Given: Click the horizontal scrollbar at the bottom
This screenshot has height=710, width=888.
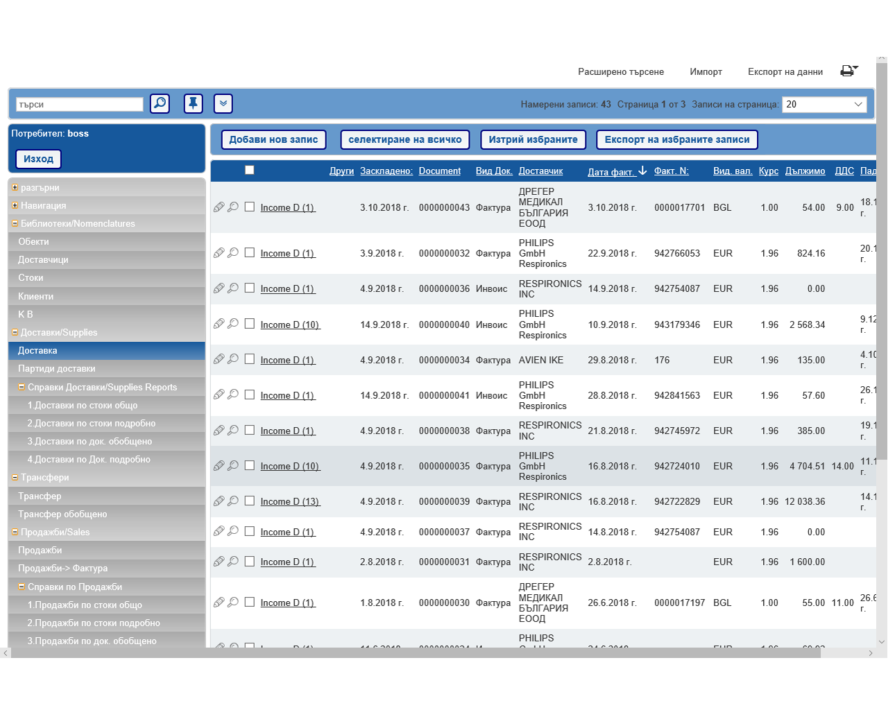Looking at the screenshot, I should 416,653.
